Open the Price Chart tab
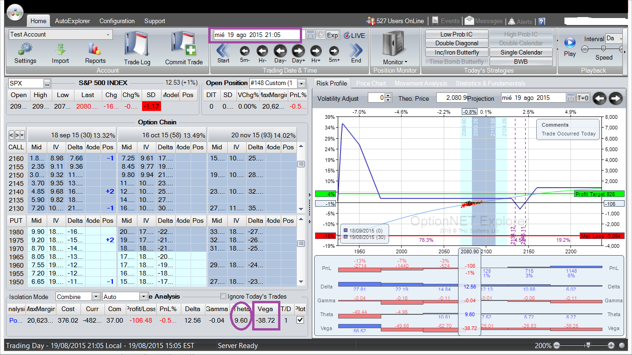Viewport: 632px width, 355px height. (x=371, y=83)
